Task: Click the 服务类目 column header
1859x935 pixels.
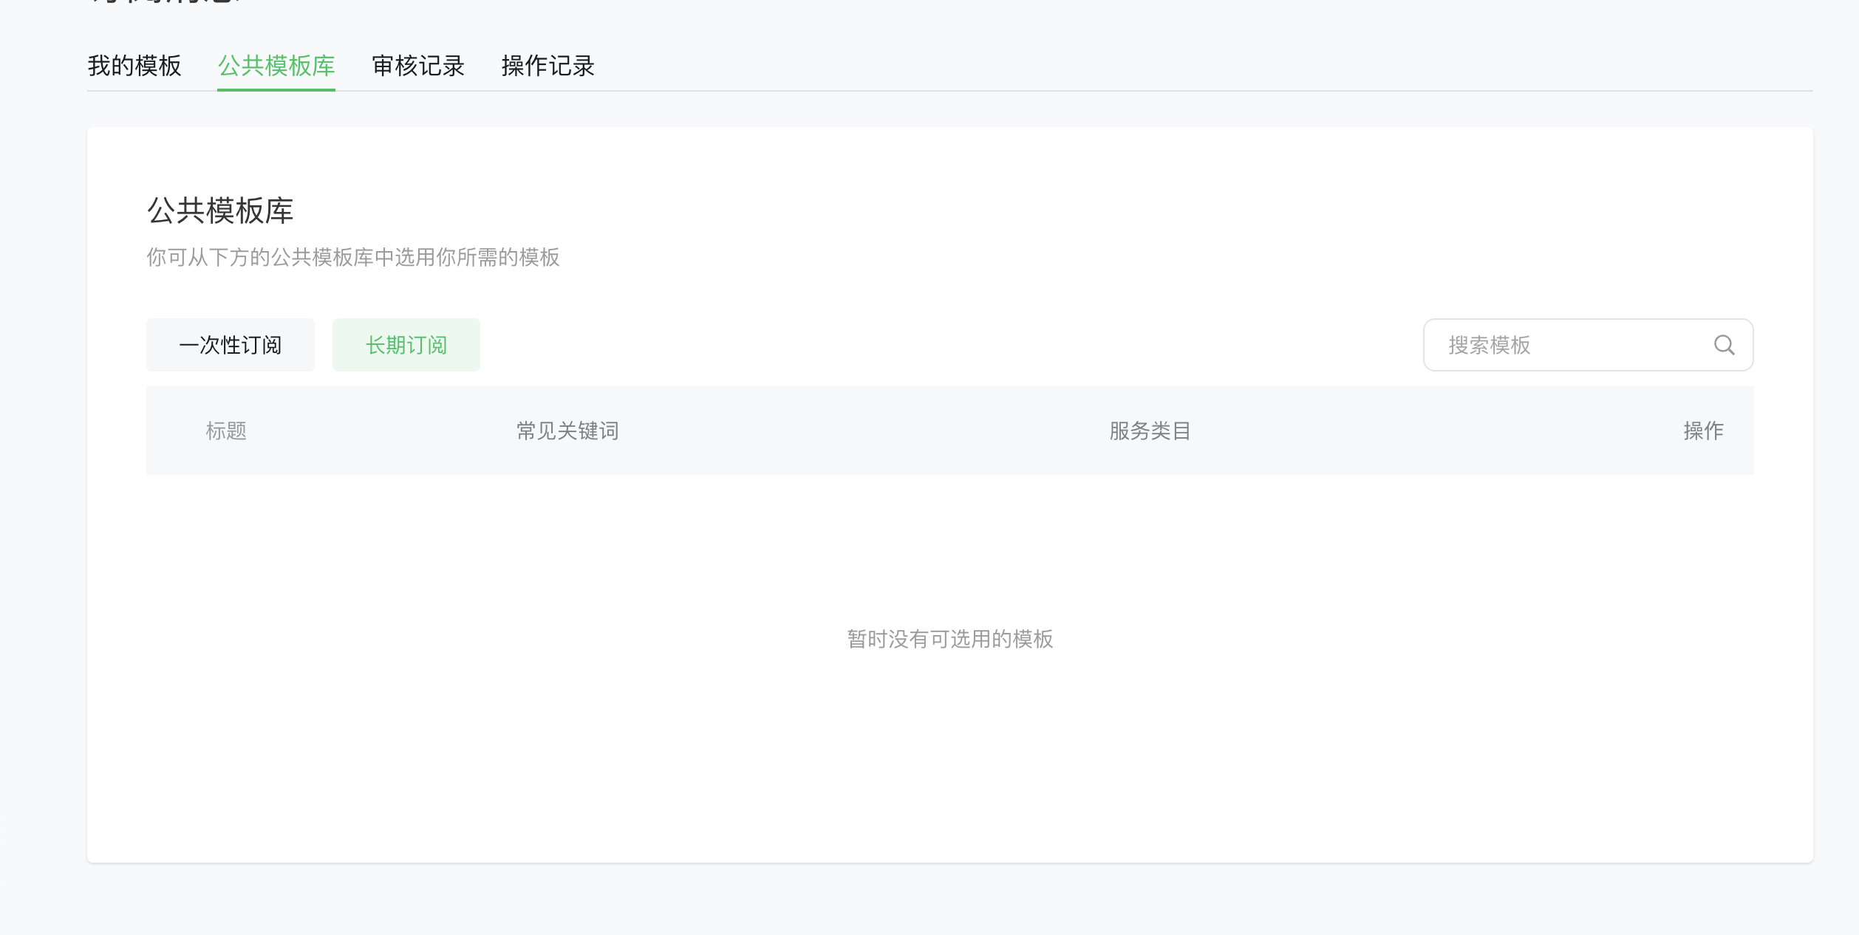Action: point(1150,431)
